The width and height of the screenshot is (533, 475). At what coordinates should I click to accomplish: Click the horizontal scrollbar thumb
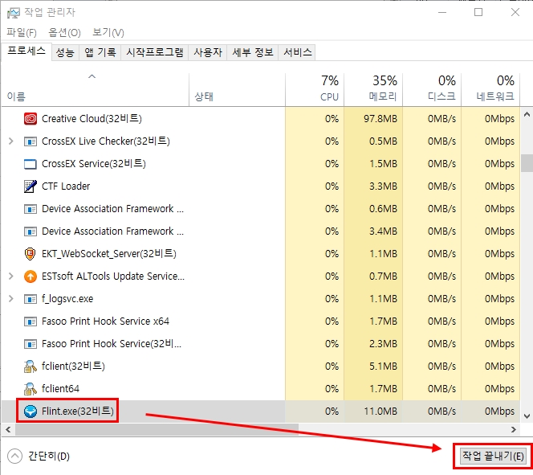pos(157,430)
